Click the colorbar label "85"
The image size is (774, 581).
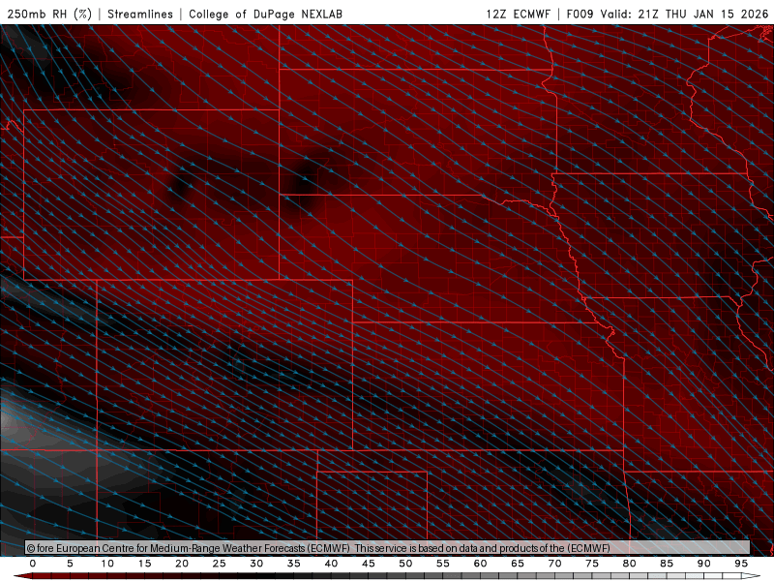(667, 564)
